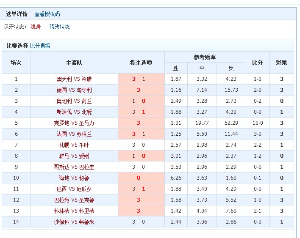Viewport: 300px width, 238px height.
Task: Click the 查看授权码 link
Action: point(47,14)
